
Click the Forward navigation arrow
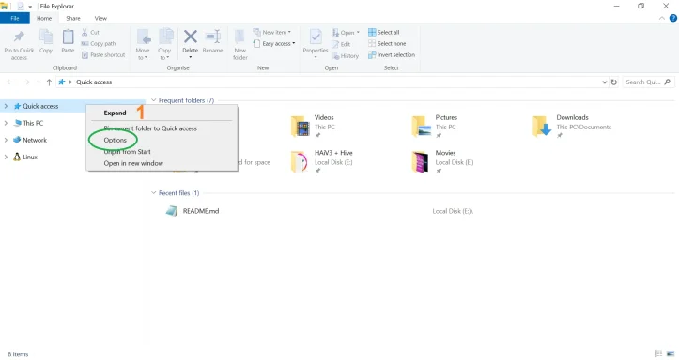26,82
